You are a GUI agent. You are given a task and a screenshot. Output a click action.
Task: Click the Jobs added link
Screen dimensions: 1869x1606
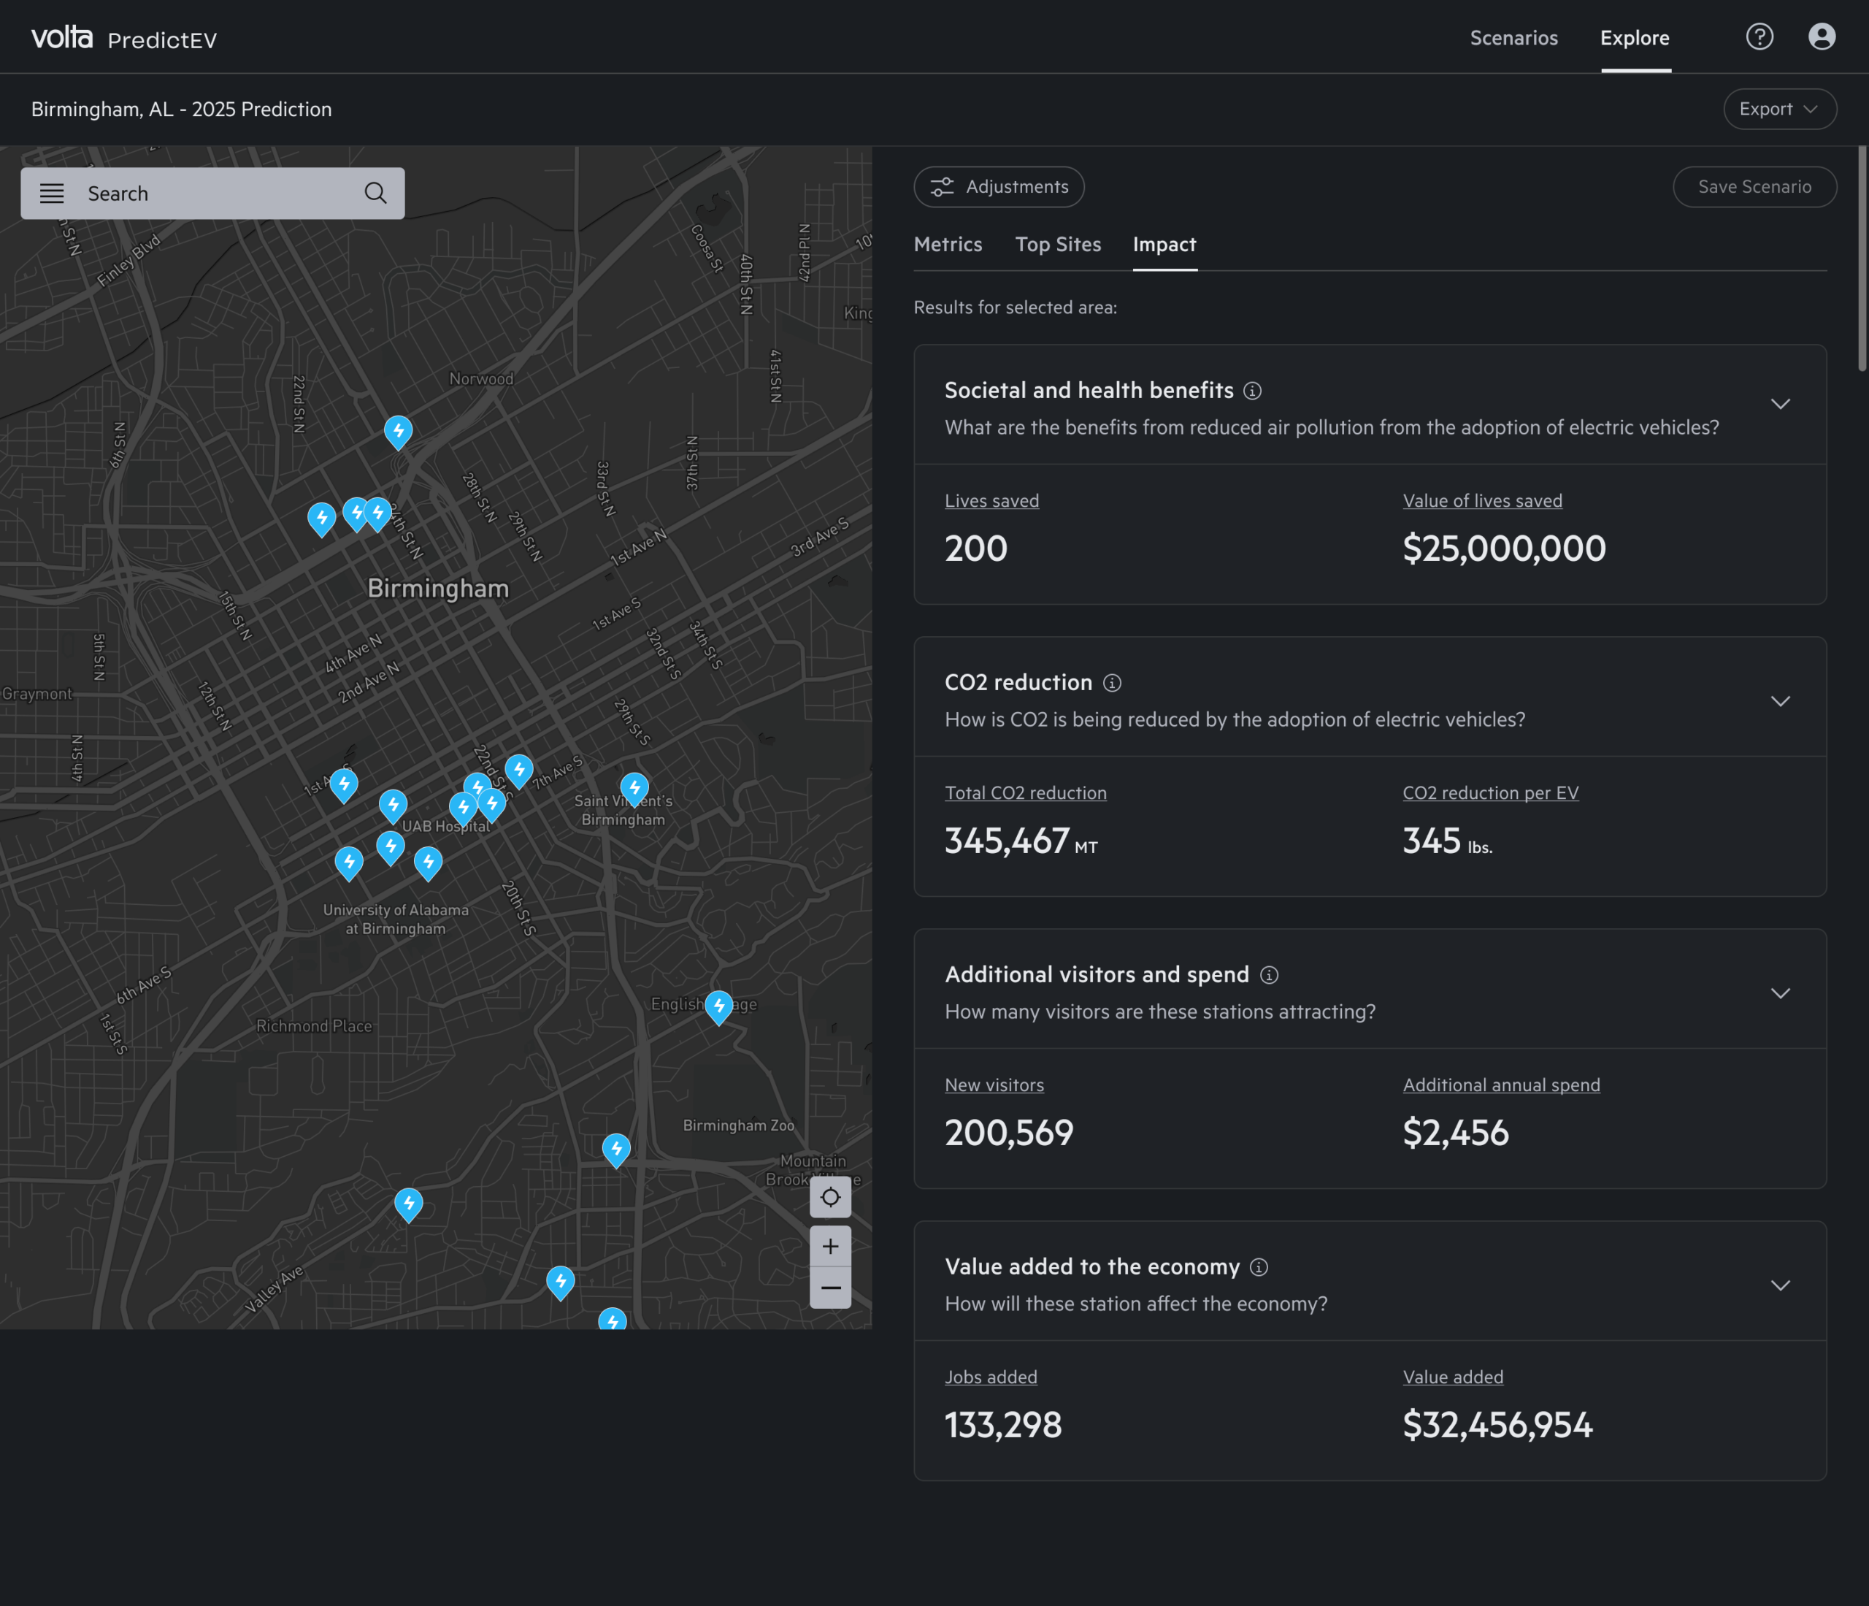coord(991,1377)
